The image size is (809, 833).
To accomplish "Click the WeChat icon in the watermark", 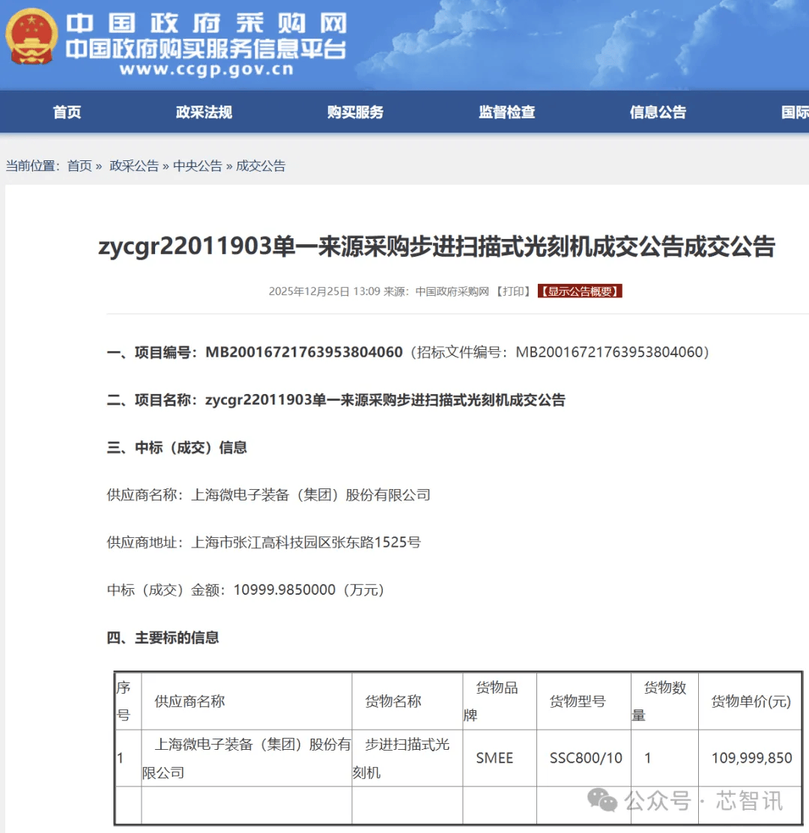I will pos(602,800).
